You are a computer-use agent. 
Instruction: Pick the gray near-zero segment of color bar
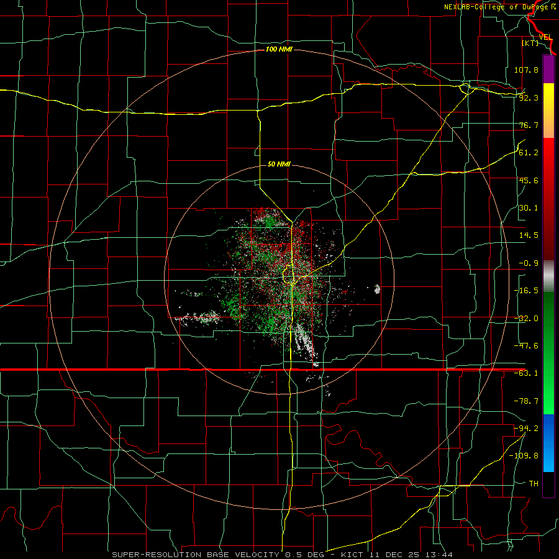(548, 276)
